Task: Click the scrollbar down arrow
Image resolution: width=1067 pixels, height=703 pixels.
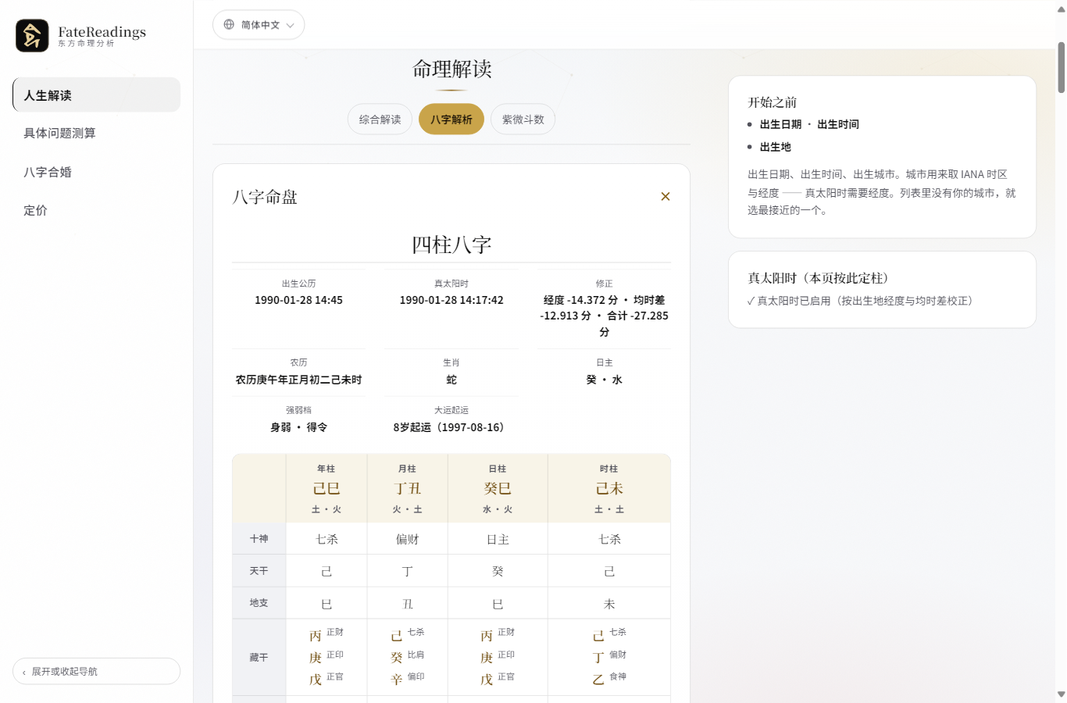Action: pyautogui.click(x=1061, y=694)
